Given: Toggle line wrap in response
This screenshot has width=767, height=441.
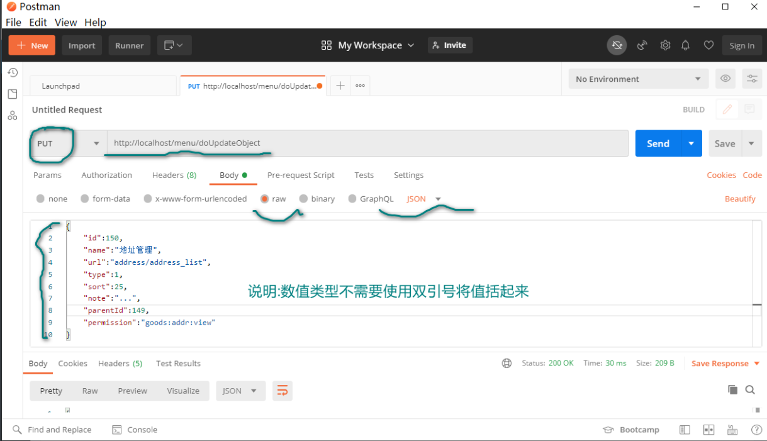Looking at the screenshot, I should 283,391.
